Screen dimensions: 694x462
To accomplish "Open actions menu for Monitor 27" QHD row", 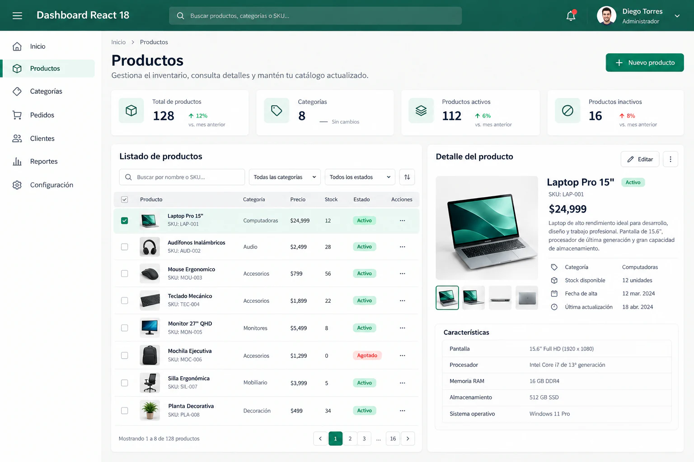I will (x=402, y=328).
